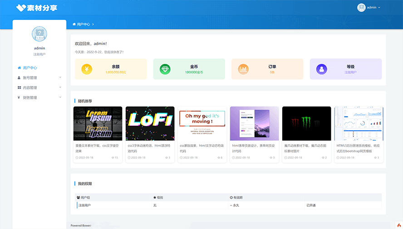The width and height of the screenshot is (403, 229).
Task: Click the sidebar profile avatar image
Action: pyautogui.click(x=39, y=34)
